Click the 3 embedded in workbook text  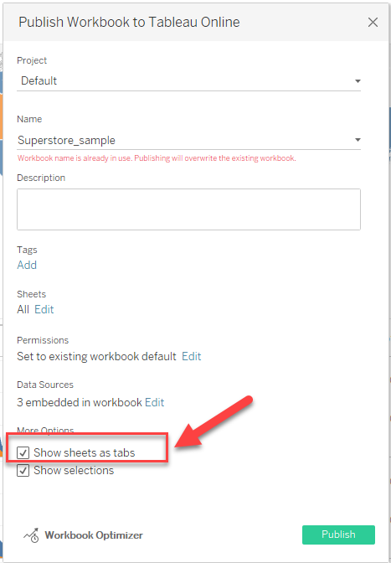80,402
